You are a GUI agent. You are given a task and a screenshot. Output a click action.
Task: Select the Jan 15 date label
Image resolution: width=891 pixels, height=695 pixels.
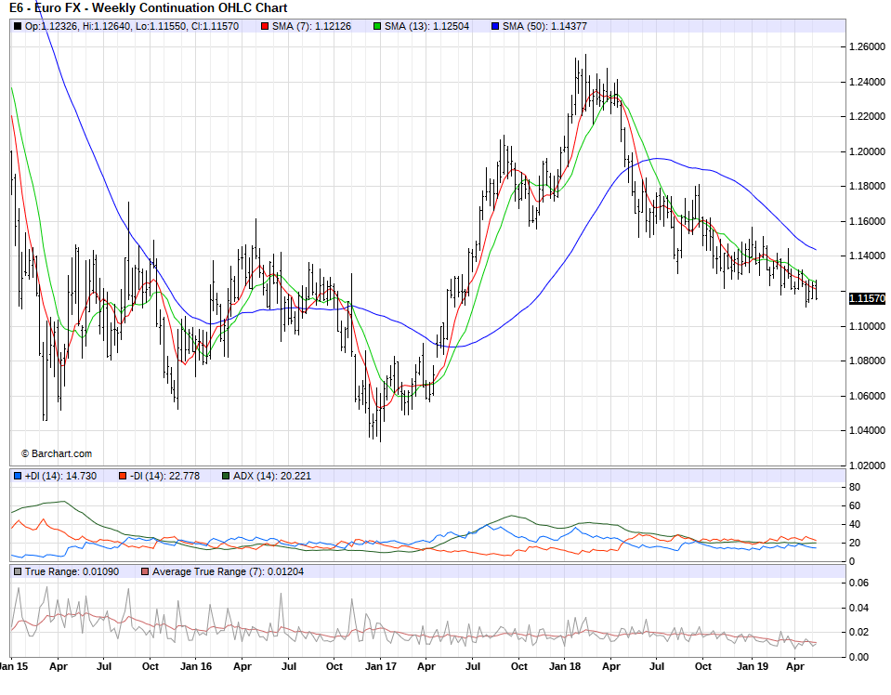tap(13, 666)
